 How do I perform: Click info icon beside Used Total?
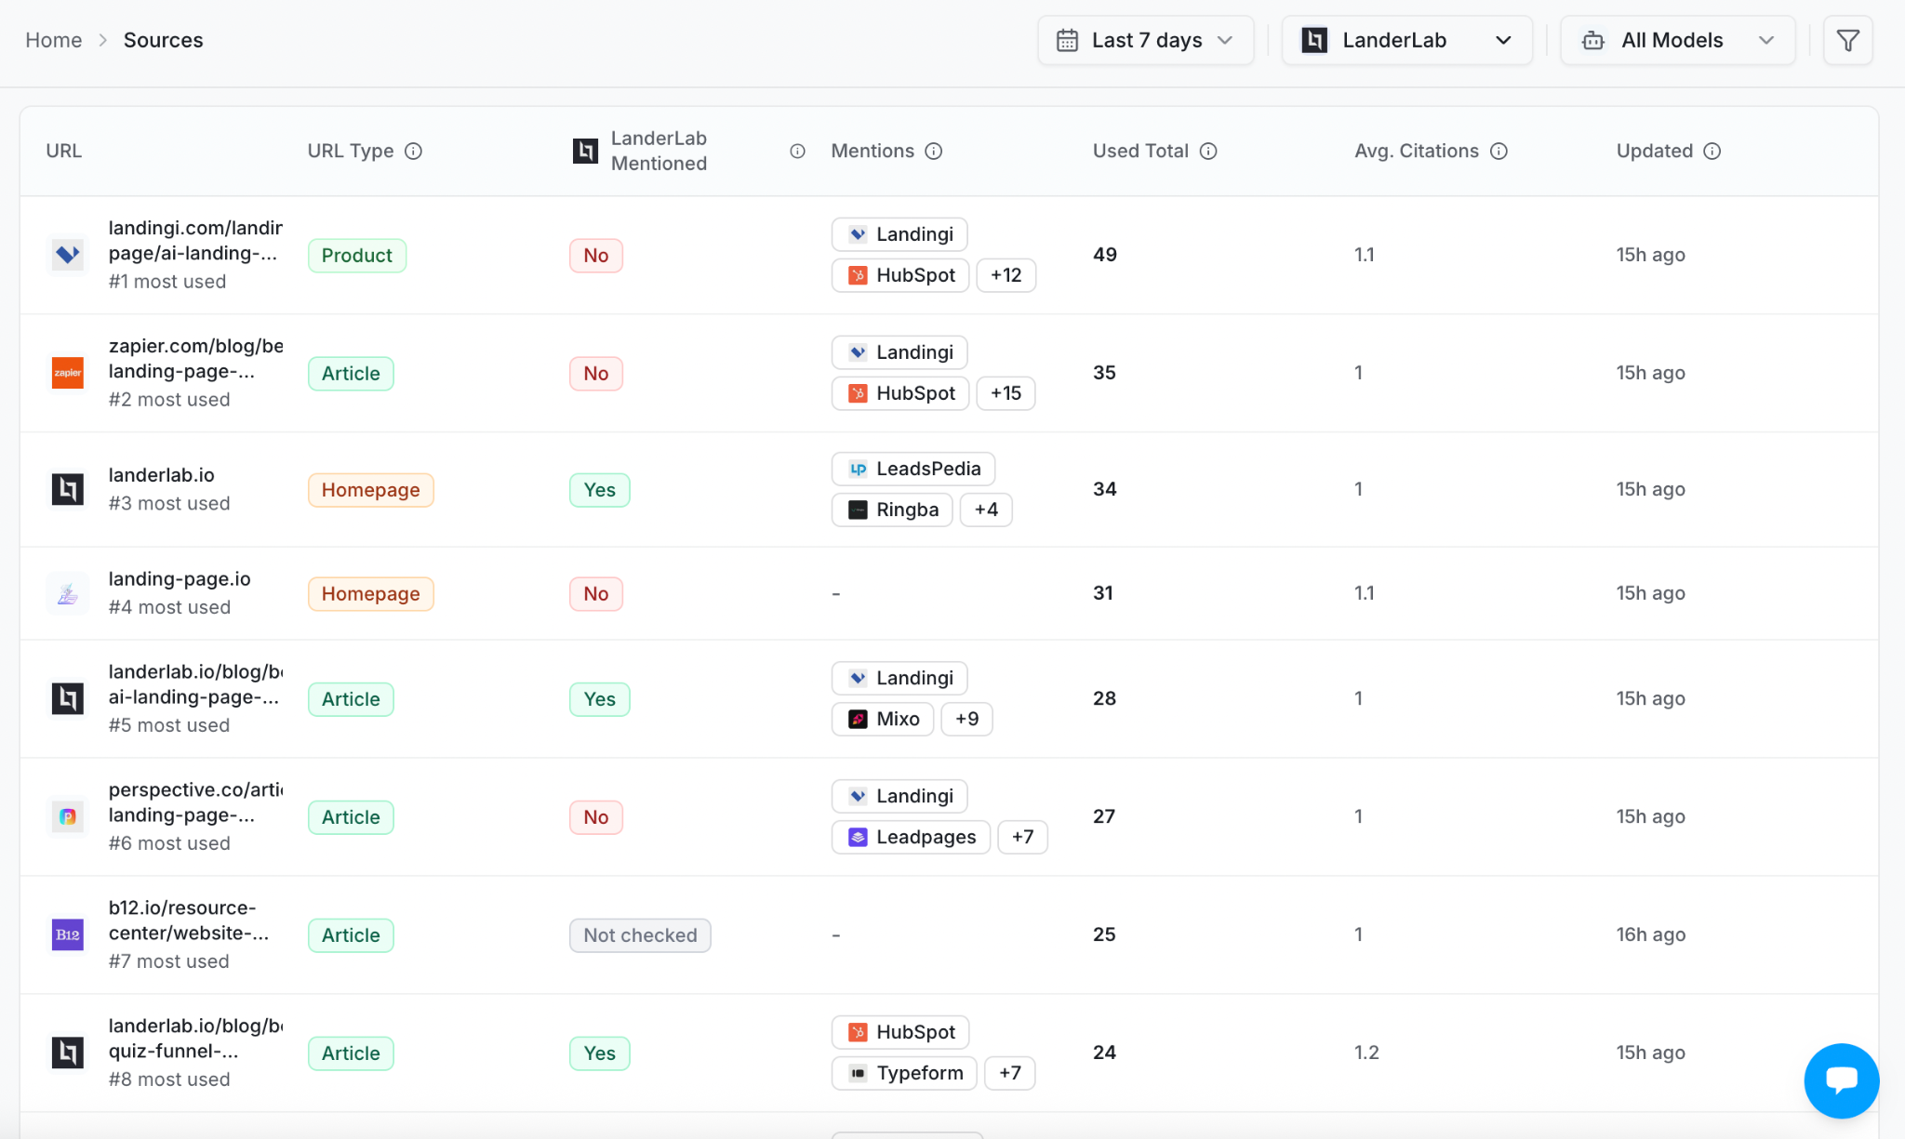pos(1208,151)
